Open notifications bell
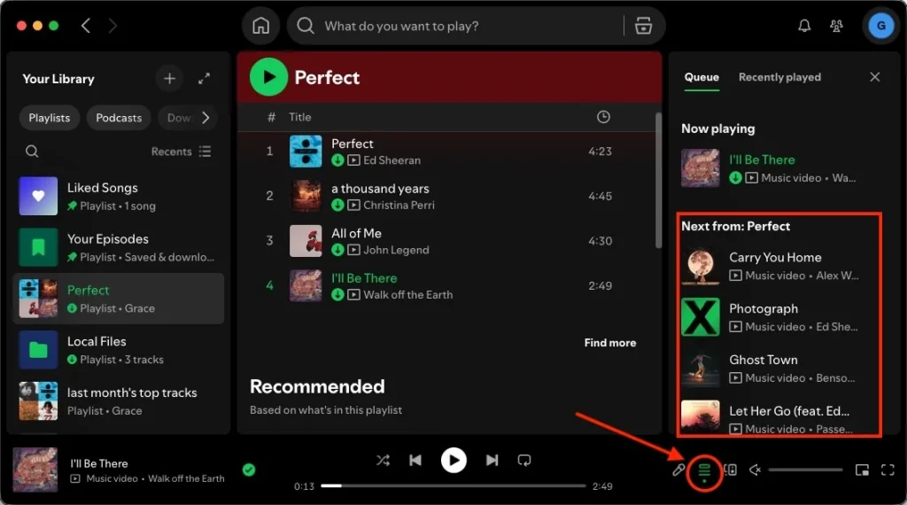This screenshot has height=505, width=907. [x=804, y=26]
